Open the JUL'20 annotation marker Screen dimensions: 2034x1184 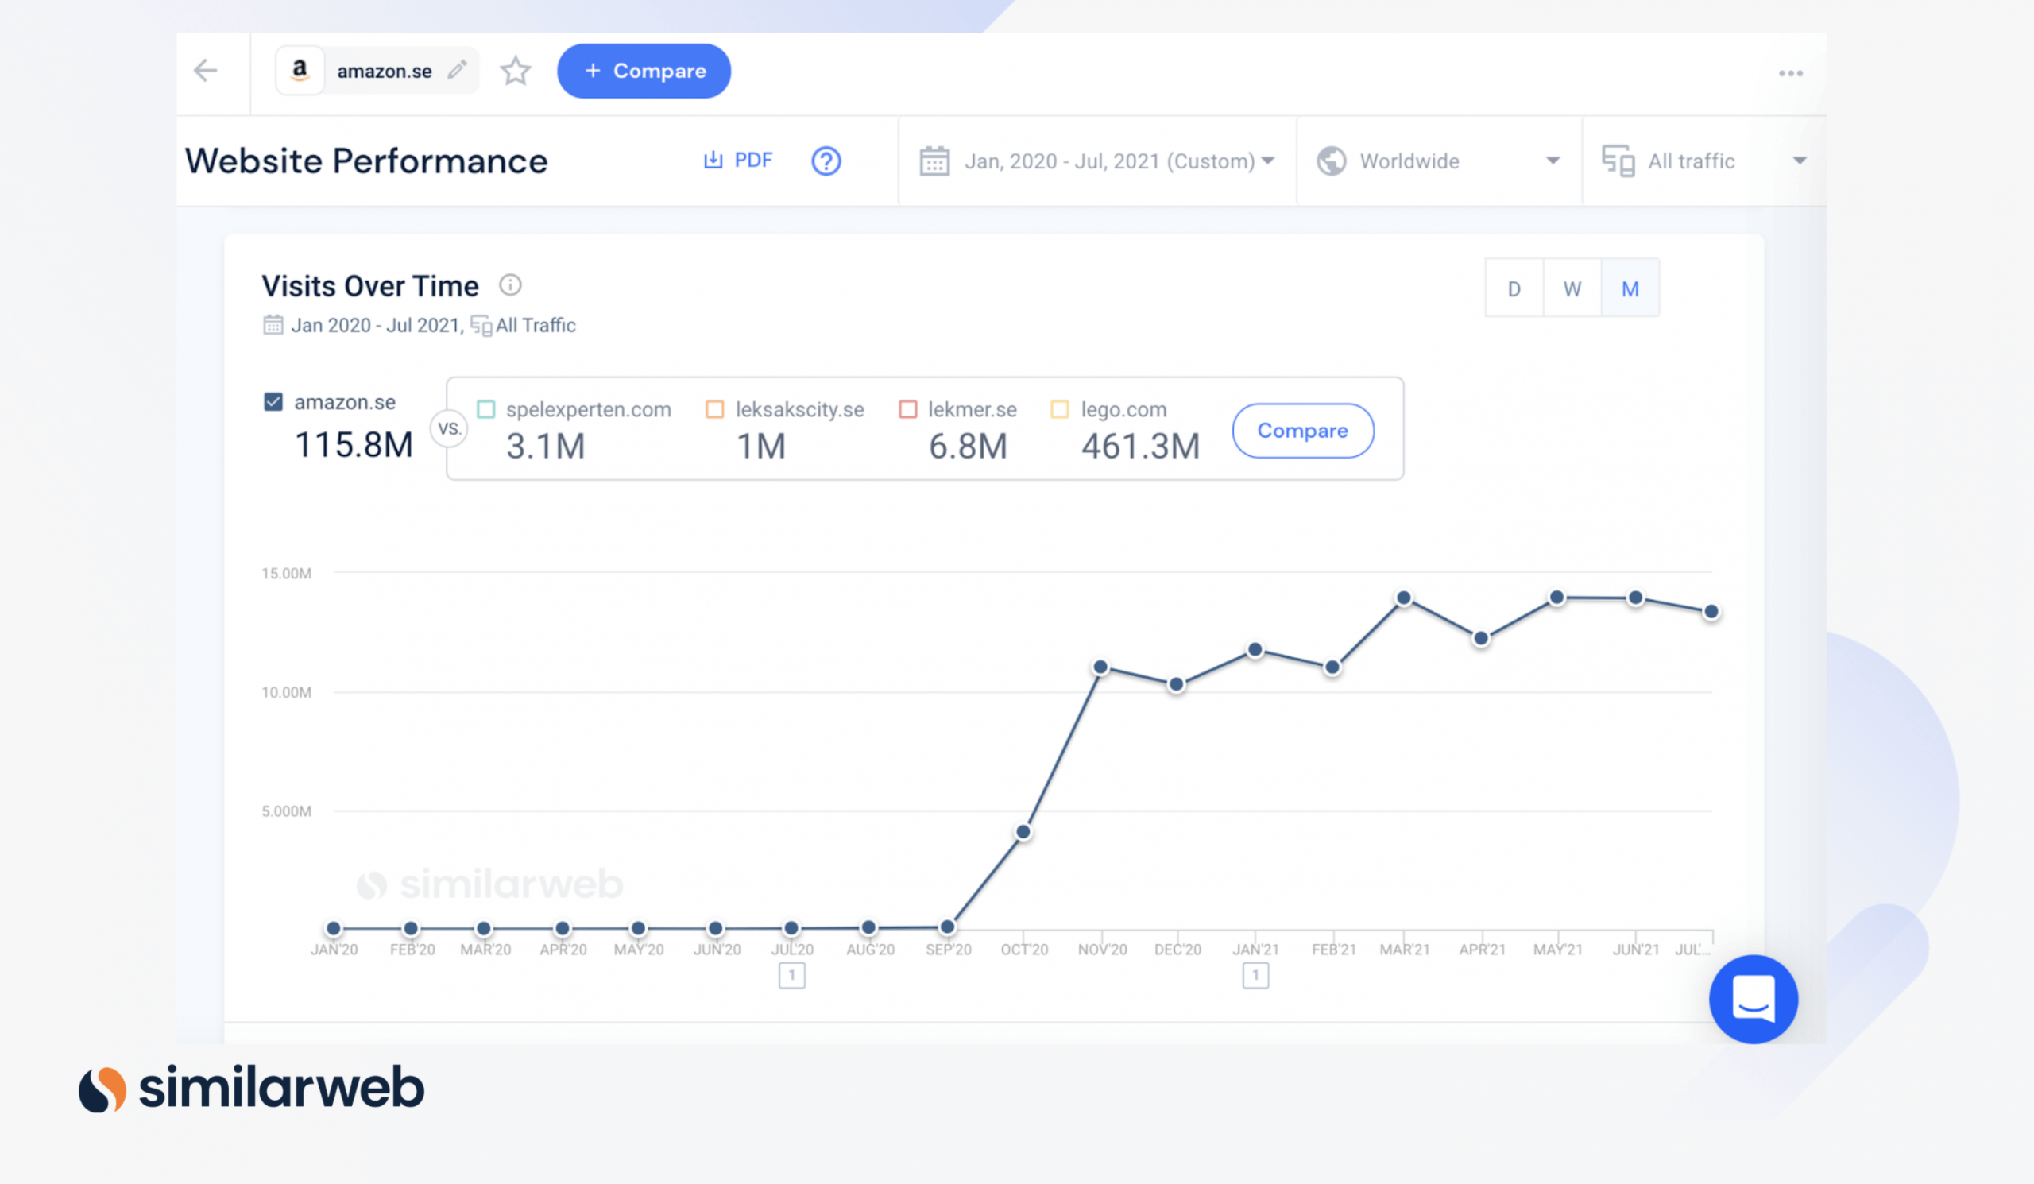(792, 976)
